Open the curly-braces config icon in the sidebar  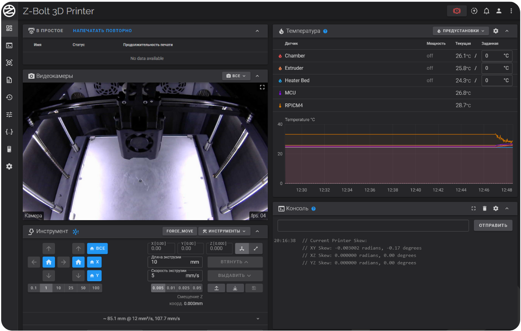point(9,132)
